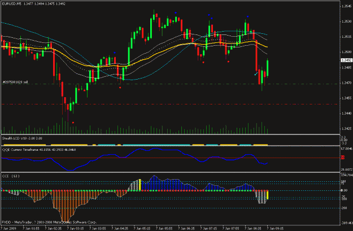Viewport: 353px width, 231px height.
Task: Click the 7 Jan 01:55 time label
Action: pos(30,229)
